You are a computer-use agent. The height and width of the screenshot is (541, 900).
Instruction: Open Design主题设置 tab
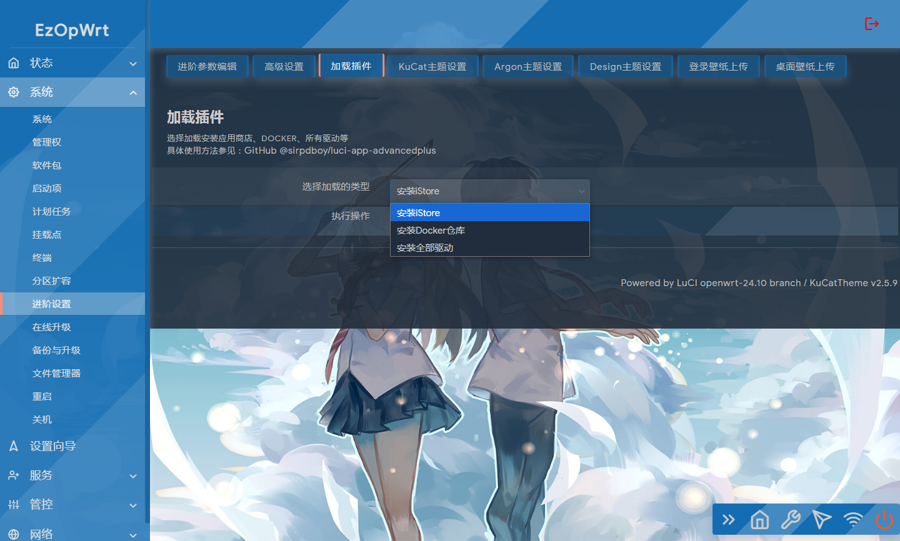(626, 66)
